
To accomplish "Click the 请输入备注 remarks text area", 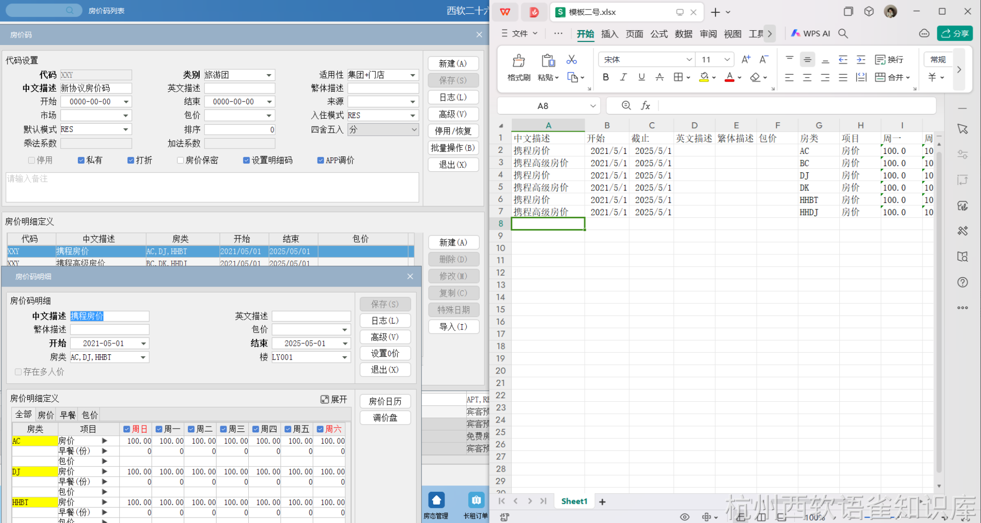I will [x=212, y=187].
